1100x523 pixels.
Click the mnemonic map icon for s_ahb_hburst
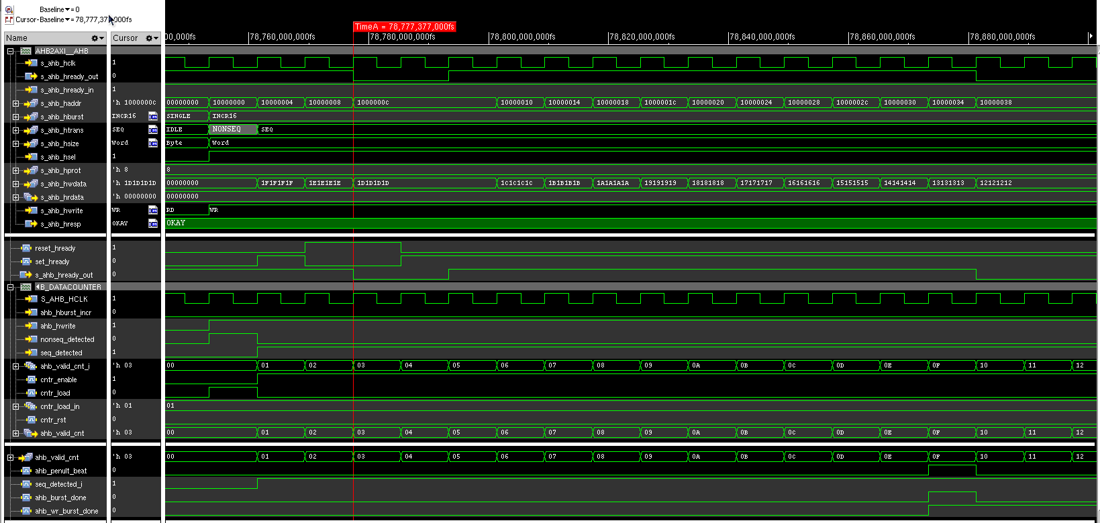pyautogui.click(x=153, y=117)
